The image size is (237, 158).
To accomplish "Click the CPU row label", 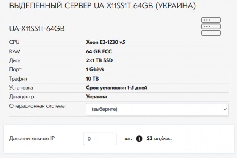I will pyautogui.click(x=14, y=42).
